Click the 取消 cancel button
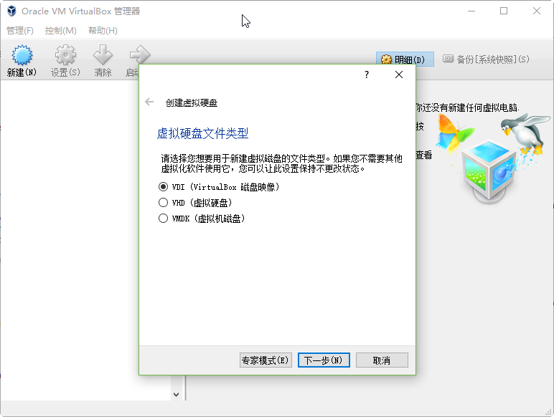Image resolution: width=554 pixels, height=417 pixels. coord(382,360)
